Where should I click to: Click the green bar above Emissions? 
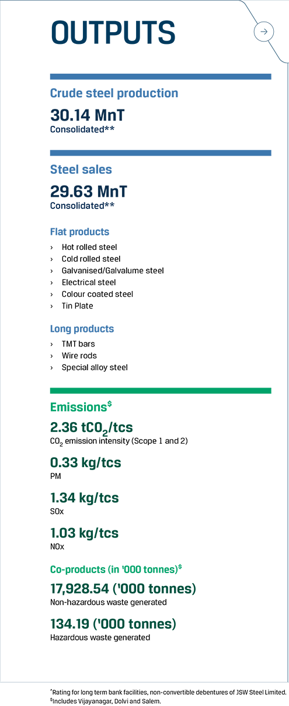point(161,390)
